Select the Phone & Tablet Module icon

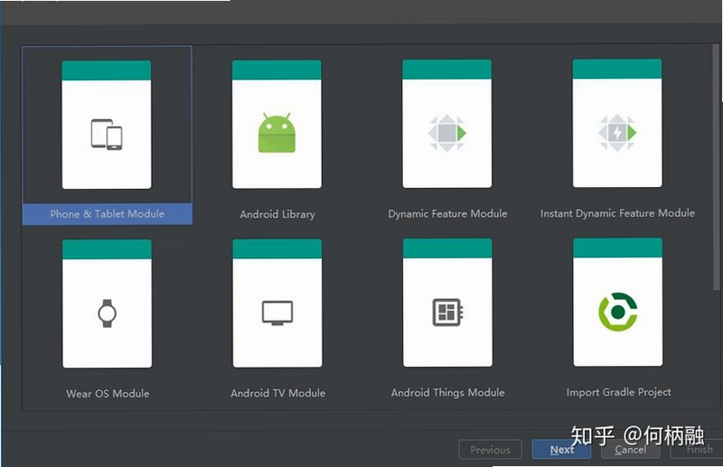[x=107, y=135]
